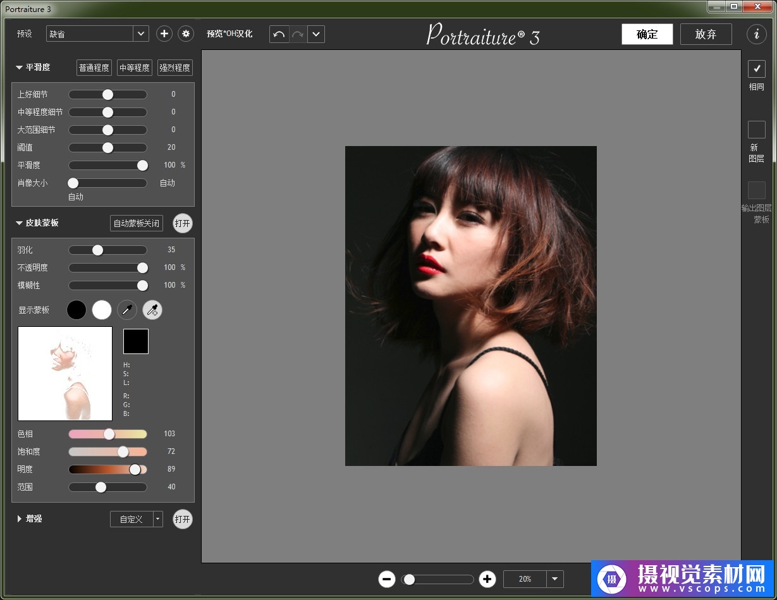
Task: Click the zoom out minus icon
Action: (387, 579)
